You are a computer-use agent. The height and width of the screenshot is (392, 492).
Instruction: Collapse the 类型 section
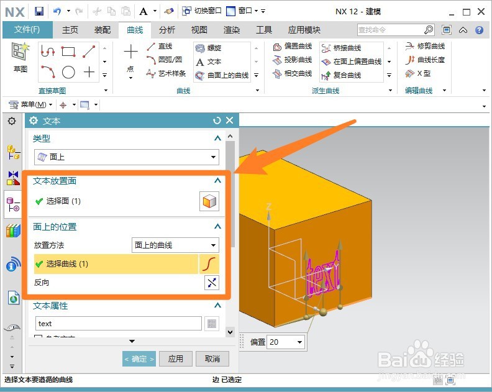point(217,138)
